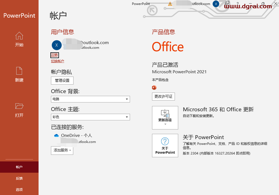Open the 更新选项 menu button

tap(165, 118)
